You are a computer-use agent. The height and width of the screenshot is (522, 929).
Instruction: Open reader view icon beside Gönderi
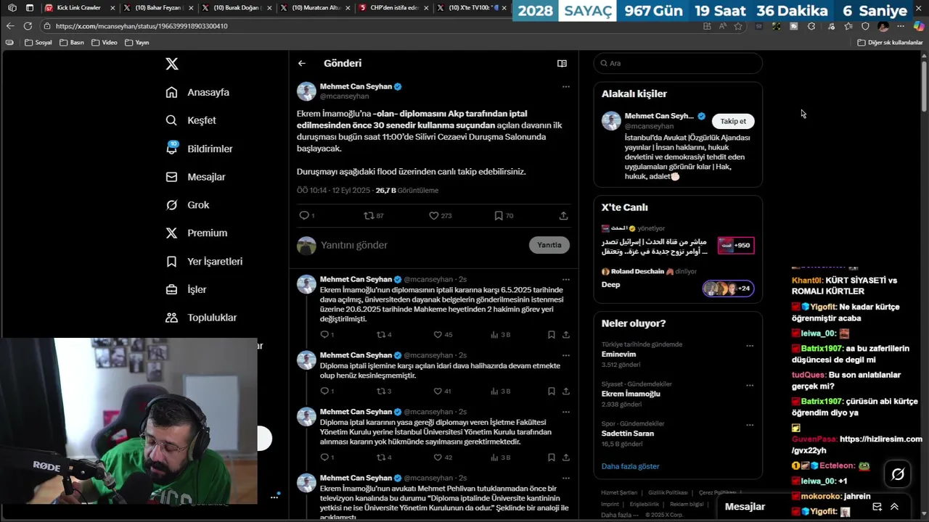[x=562, y=63]
